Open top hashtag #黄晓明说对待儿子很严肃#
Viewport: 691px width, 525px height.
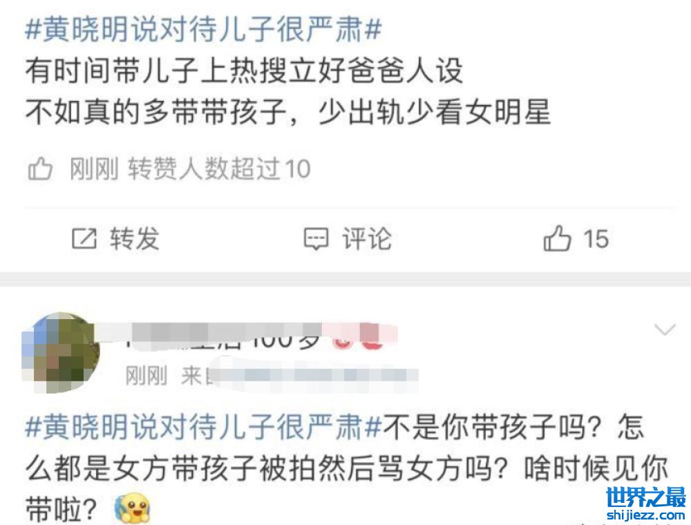pyautogui.click(x=203, y=30)
